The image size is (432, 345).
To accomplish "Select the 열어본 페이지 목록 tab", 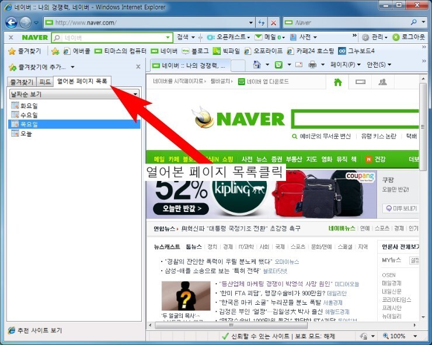I will (x=82, y=81).
